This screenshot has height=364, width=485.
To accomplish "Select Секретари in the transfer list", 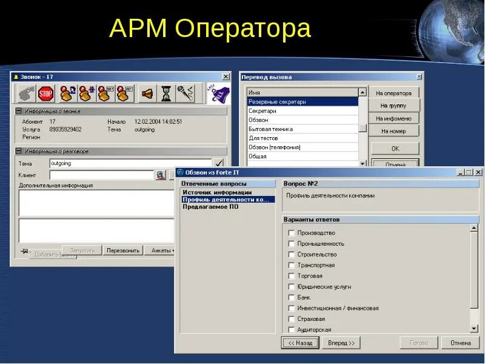I will pos(303,111).
